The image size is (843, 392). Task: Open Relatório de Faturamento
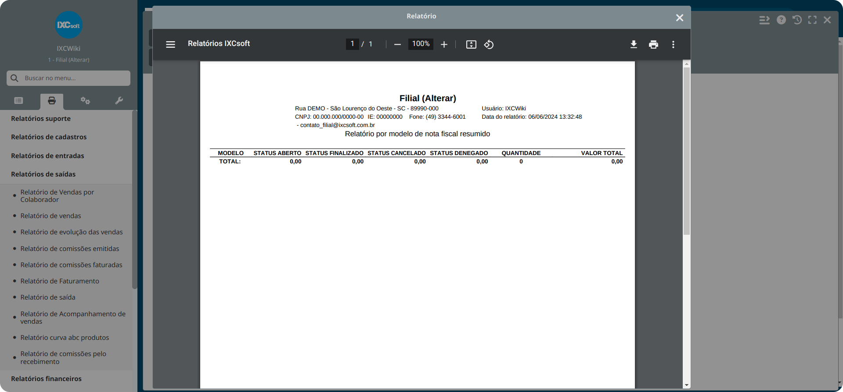[x=60, y=281]
